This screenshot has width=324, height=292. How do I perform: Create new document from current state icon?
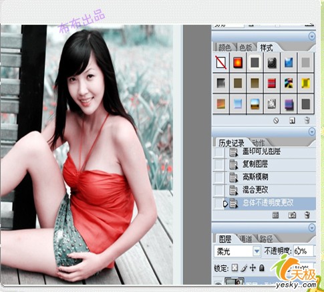276,215
